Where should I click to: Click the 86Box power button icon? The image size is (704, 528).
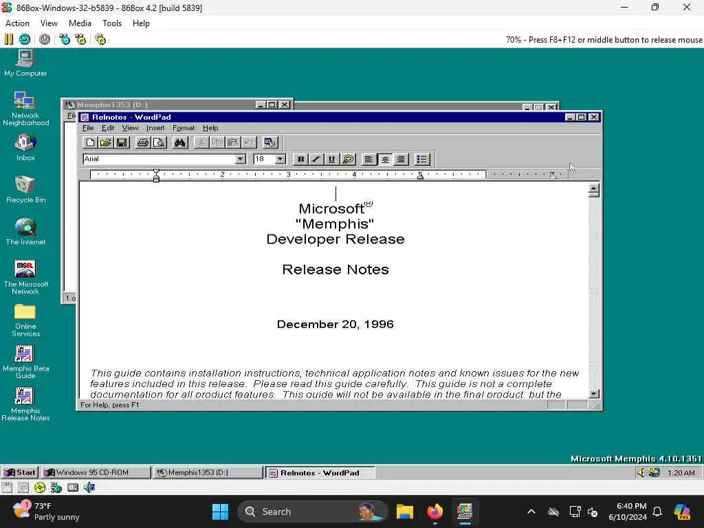click(x=45, y=39)
